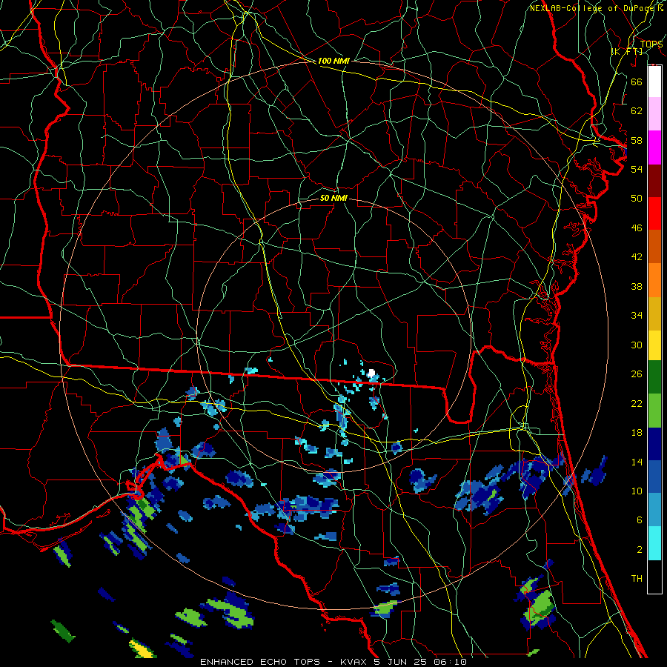Click the legend value '22'
Screen dimensions: 667x667
click(x=637, y=404)
